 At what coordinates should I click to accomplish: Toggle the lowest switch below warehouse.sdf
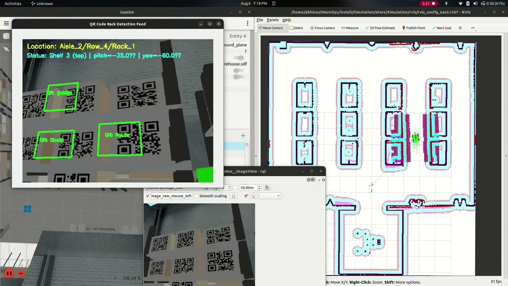[x=239, y=77]
